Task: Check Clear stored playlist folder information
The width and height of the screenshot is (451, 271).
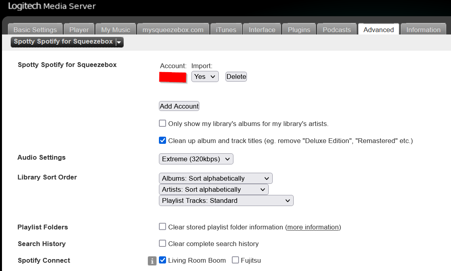Action: 162,227
